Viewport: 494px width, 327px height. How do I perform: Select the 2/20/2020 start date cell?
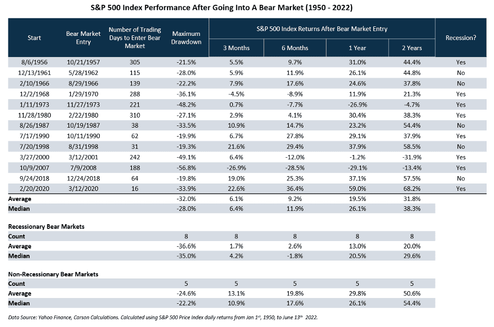point(34,189)
